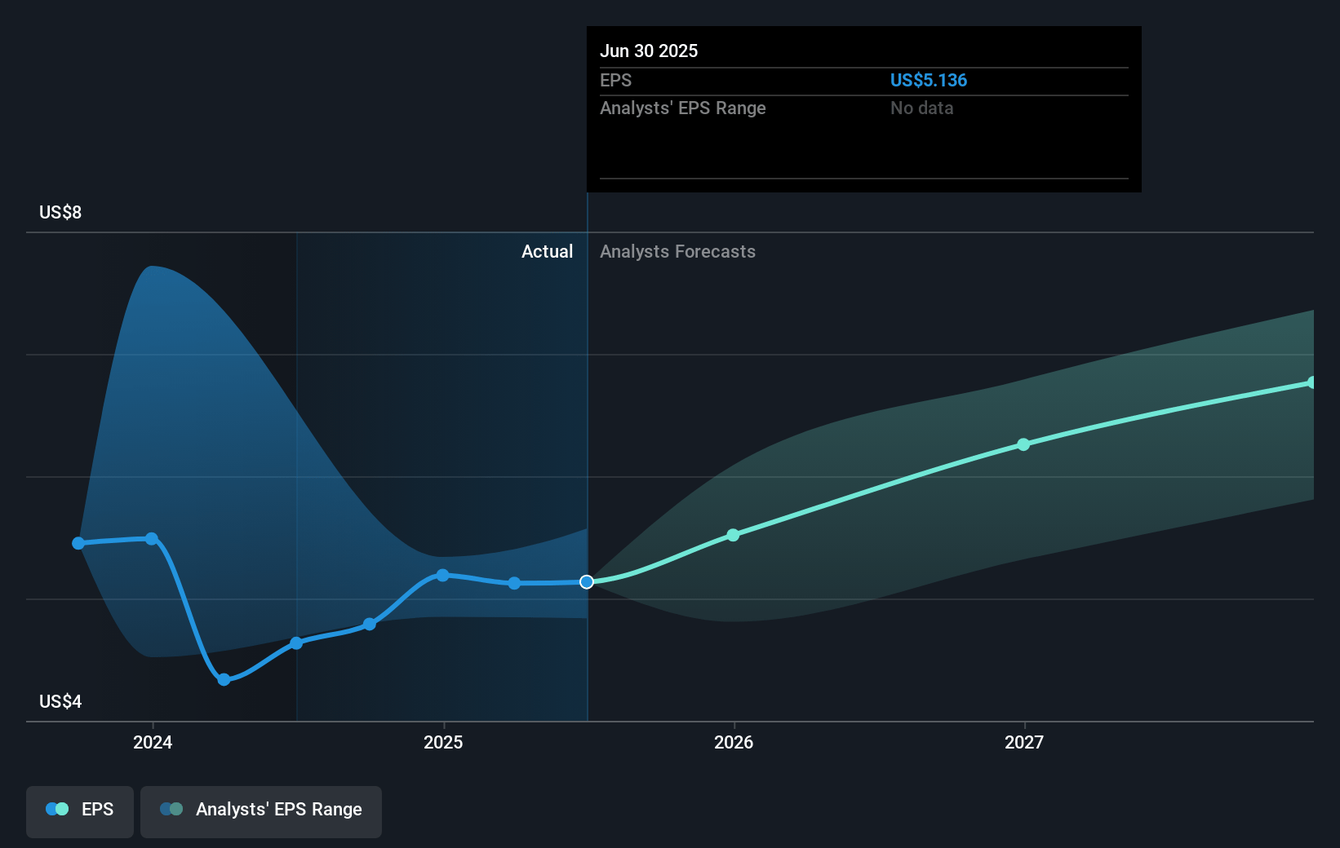The height and width of the screenshot is (848, 1340).
Task: Select the EPS data point in autumn 2024
Action: pos(370,625)
